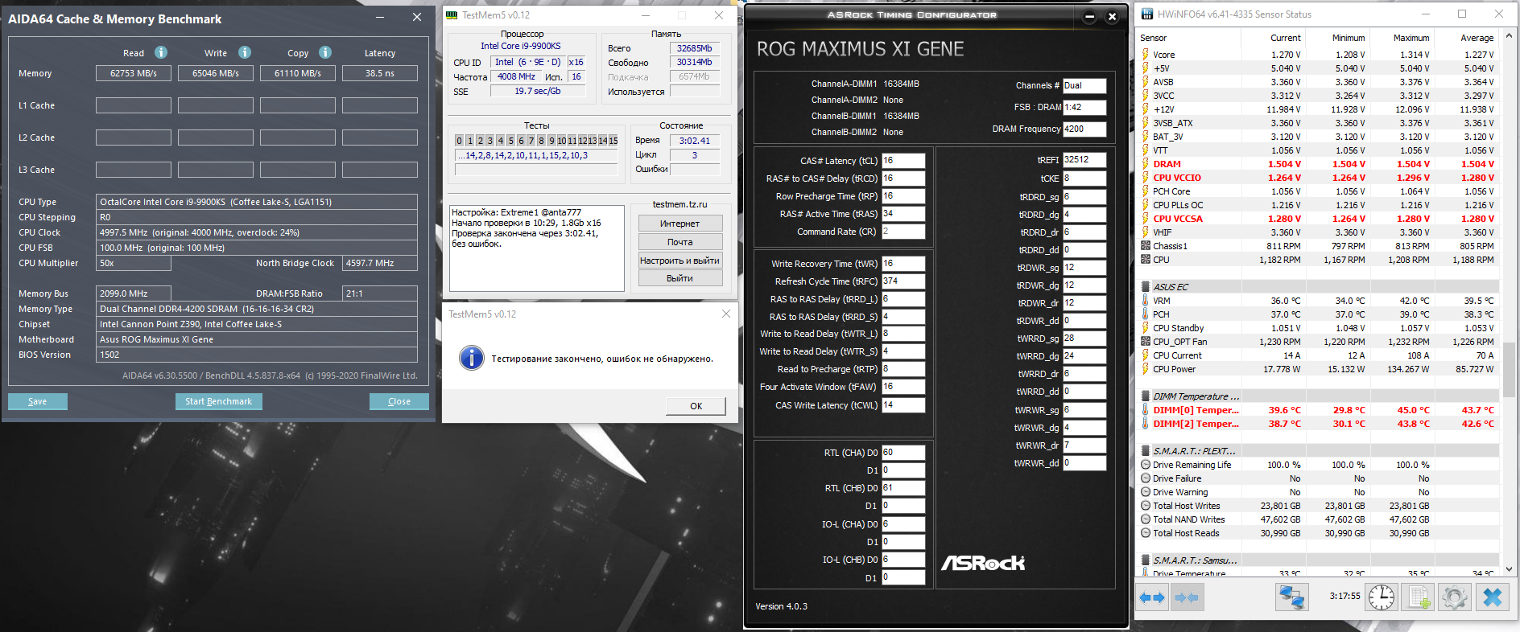Click the DRAM Frequency field in ASRock
The height and width of the screenshot is (632, 1520).
tap(1084, 129)
